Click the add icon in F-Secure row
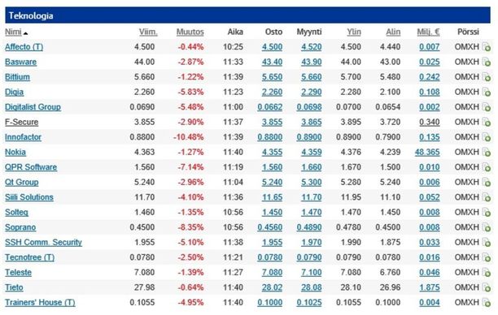This screenshot has height=315, width=498. (x=487, y=123)
